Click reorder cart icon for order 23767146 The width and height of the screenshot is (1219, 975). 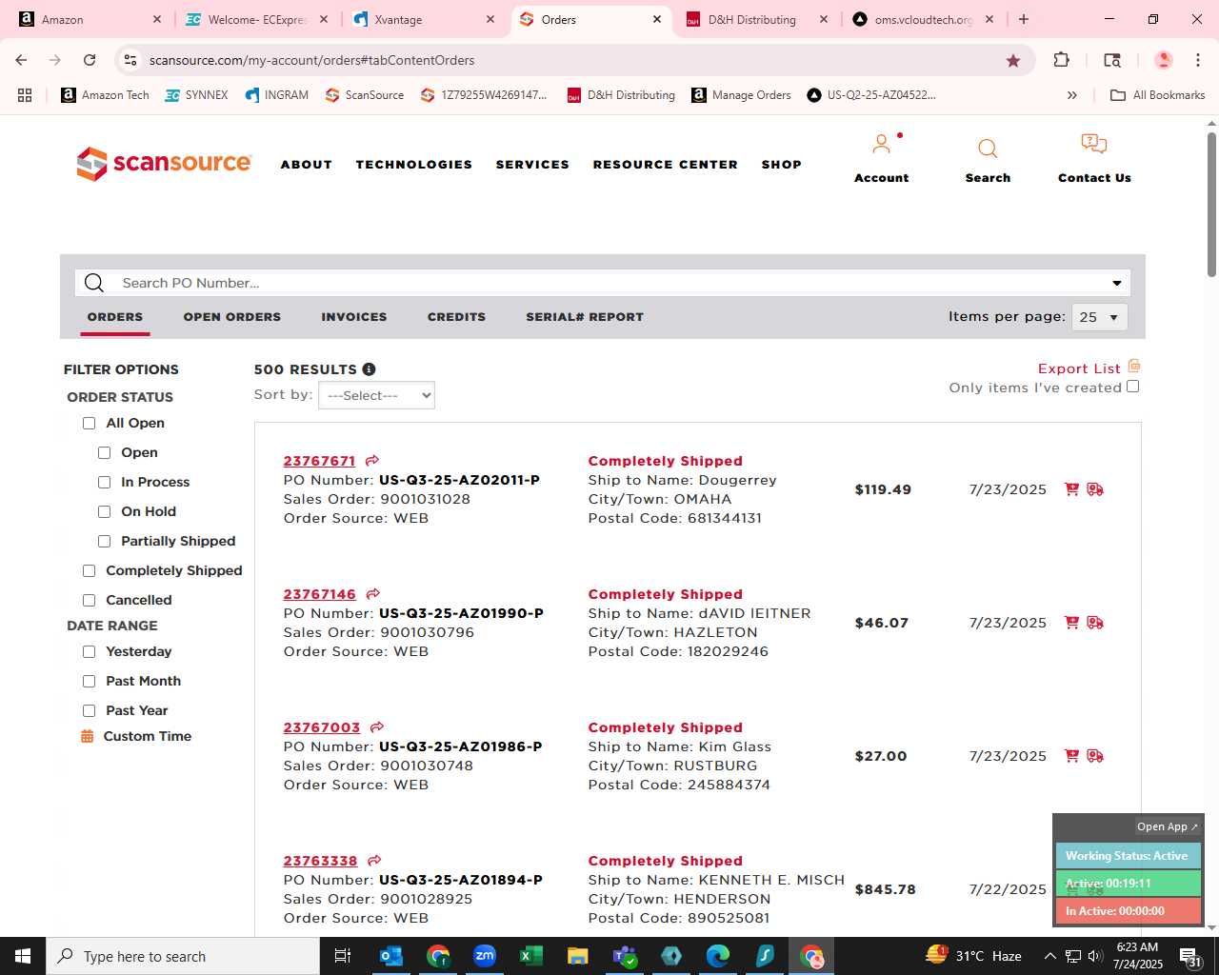click(x=1071, y=623)
